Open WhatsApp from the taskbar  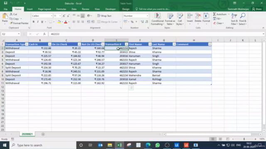point(158,145)
